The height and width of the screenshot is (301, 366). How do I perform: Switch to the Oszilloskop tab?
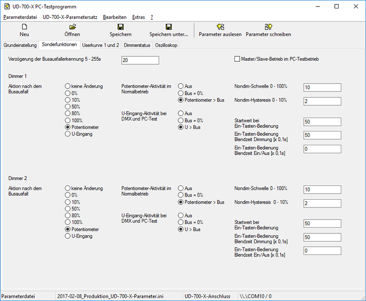coord(166,45)
